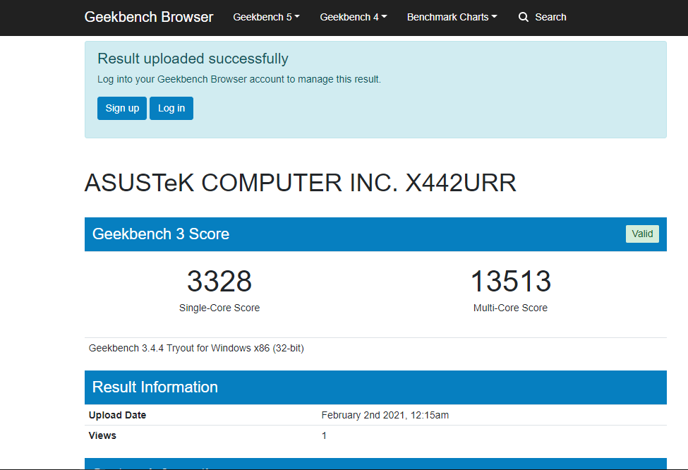Screen dimensions: 688x470
Task: Expand the Geekbench 4 dropdown menu
Action: (x=354, y=17)
